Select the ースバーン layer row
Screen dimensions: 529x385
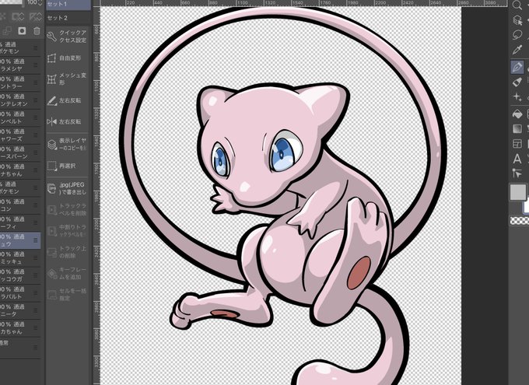point(20,153)
